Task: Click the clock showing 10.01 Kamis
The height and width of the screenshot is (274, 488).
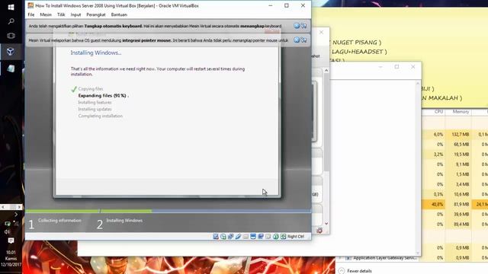Action: (x=11, y=259)
